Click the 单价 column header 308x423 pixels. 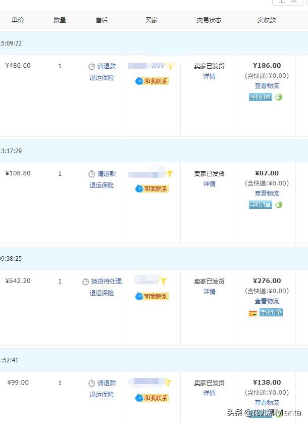(18, 20)
